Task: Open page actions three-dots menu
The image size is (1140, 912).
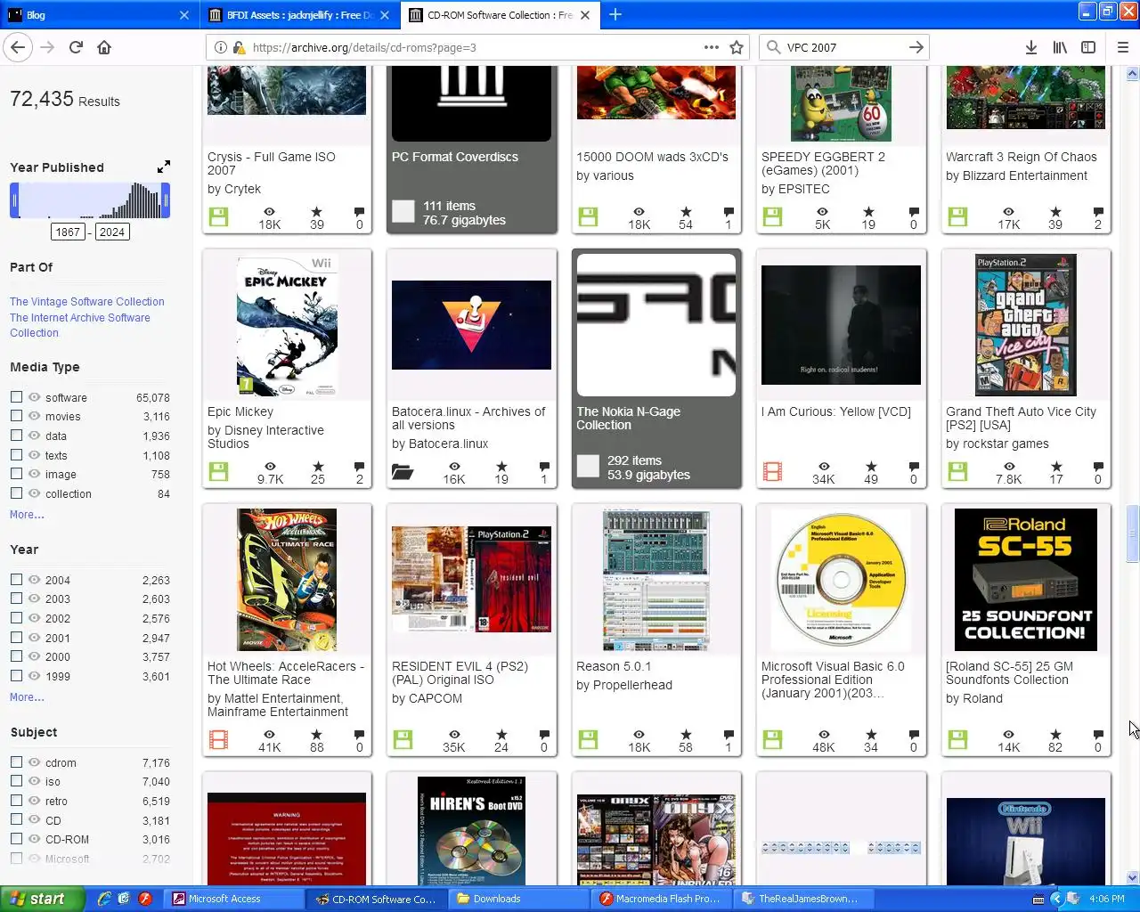Action: 712,47
